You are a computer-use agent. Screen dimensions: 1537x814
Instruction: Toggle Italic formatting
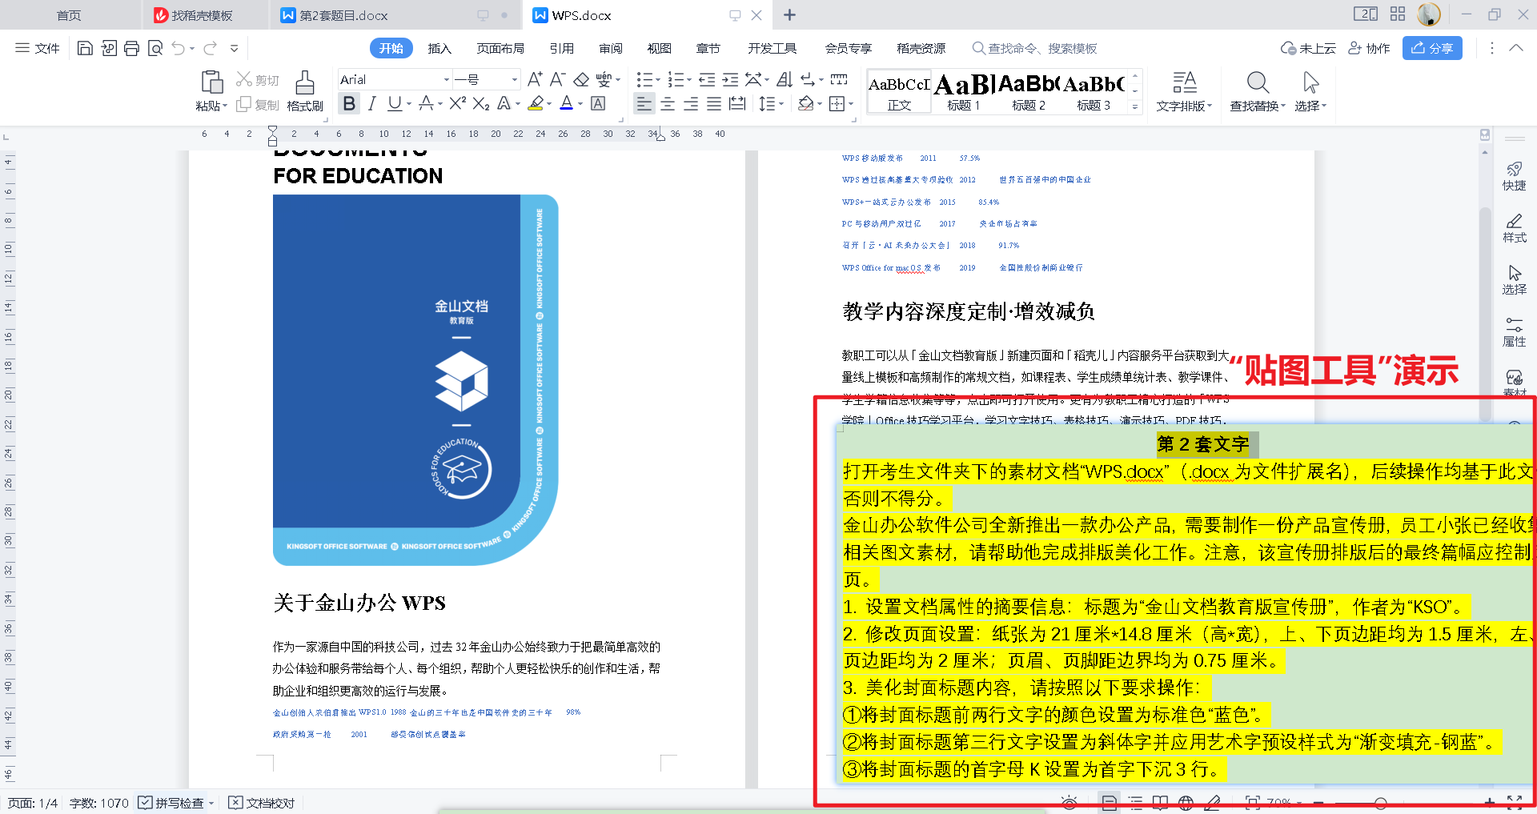point(371,103)
